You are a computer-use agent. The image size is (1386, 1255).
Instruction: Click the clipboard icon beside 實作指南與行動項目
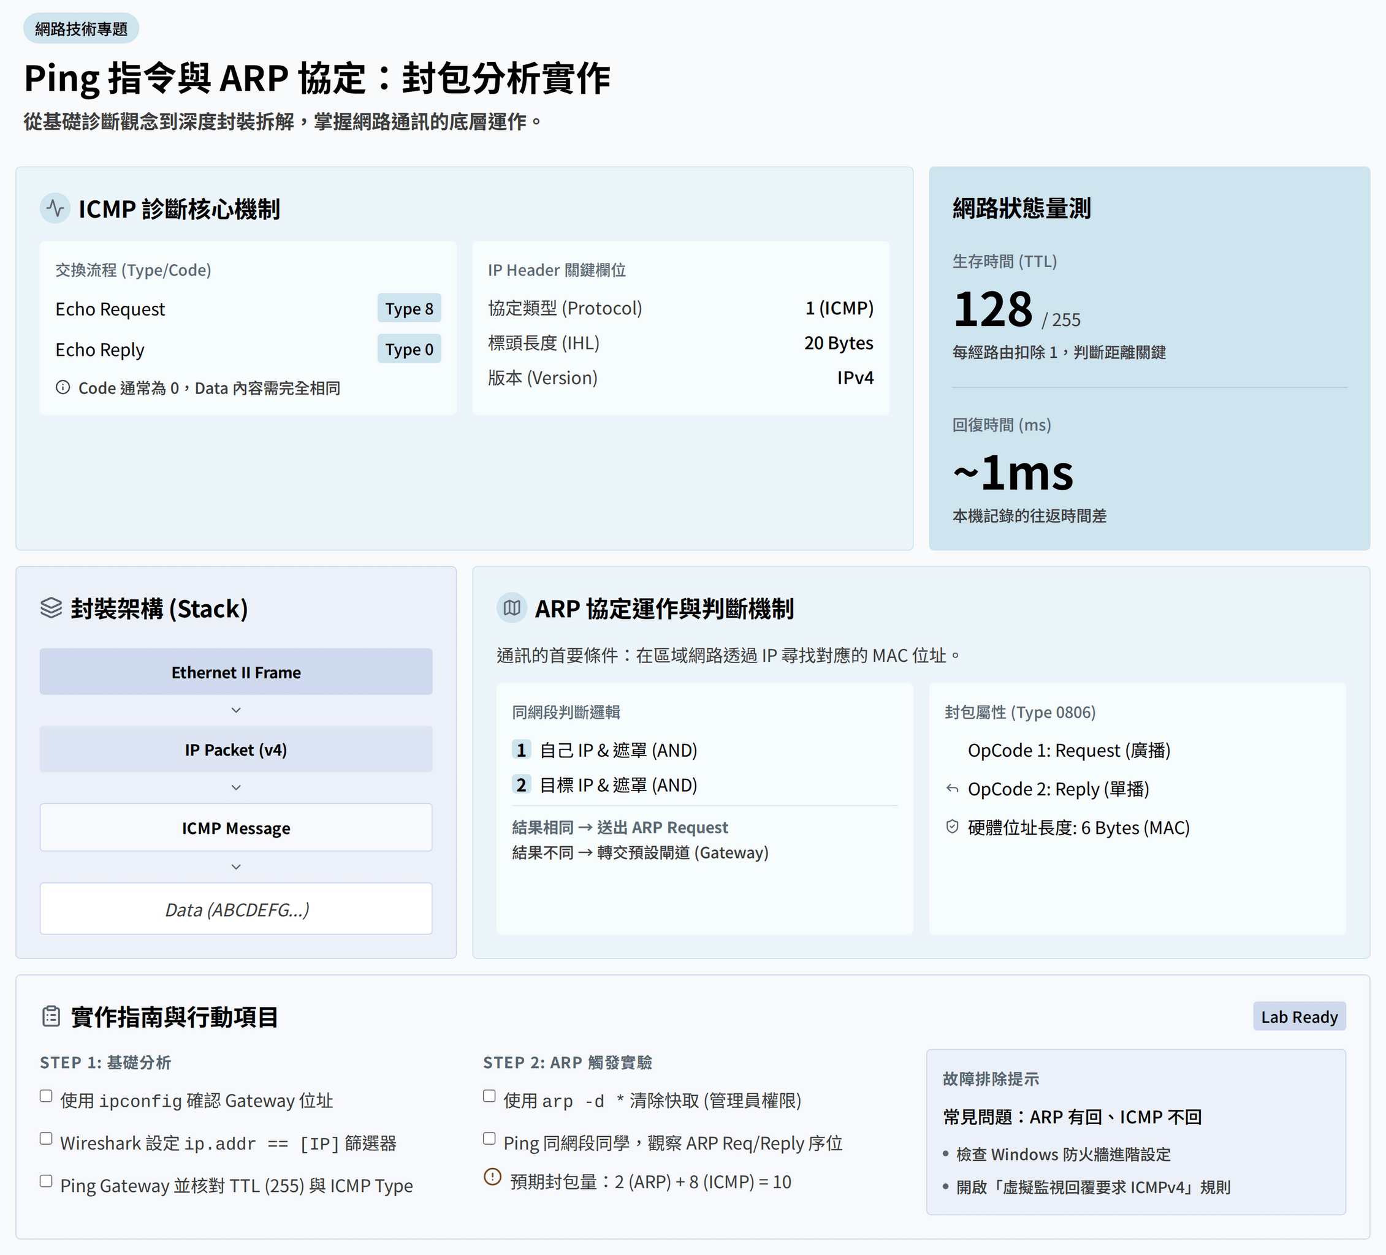click(51, 1017)
